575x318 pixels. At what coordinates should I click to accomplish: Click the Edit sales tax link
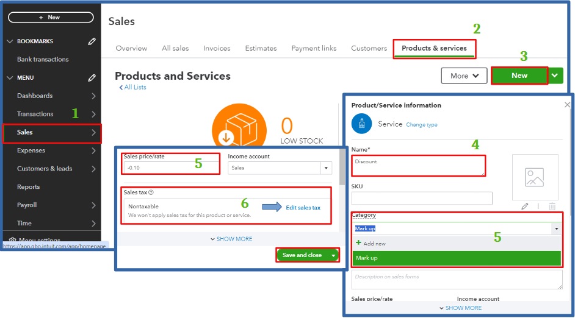click(x=303, y=208)
